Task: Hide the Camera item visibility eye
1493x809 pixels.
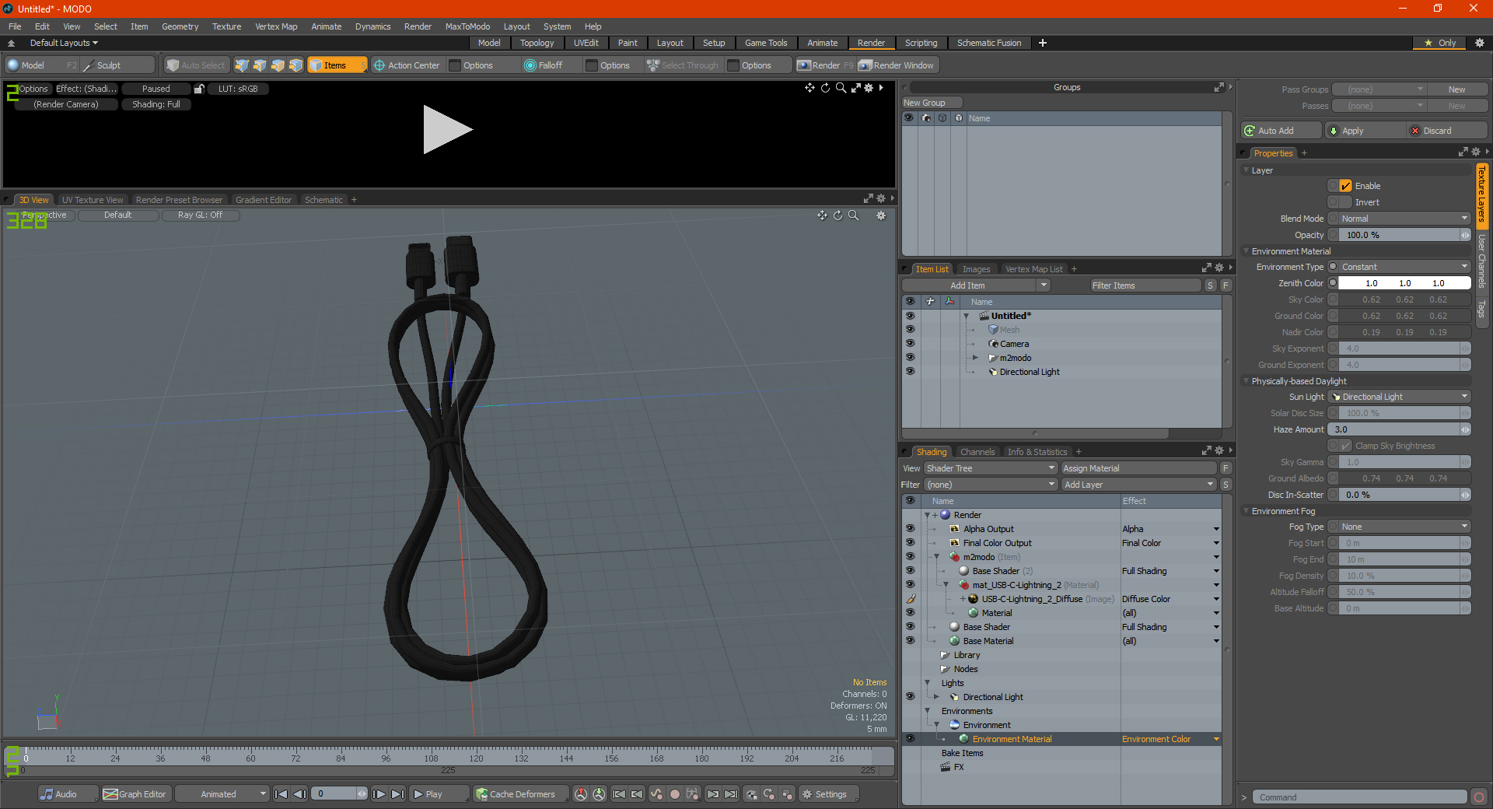Action: [x=910, y=343]
